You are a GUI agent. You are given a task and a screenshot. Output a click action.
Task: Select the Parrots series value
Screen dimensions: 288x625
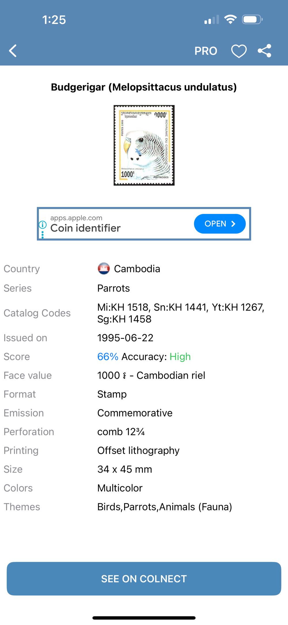(x=113, y=288)
